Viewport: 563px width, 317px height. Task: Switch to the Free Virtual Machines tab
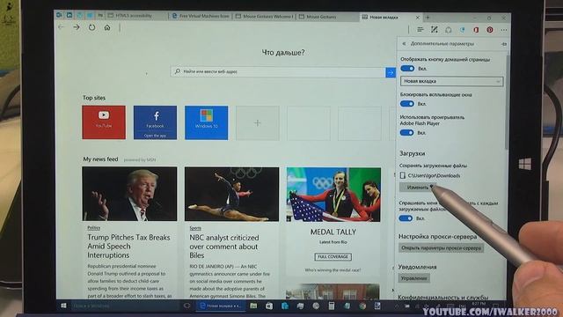pyautogui.click(x=201, y=16)
